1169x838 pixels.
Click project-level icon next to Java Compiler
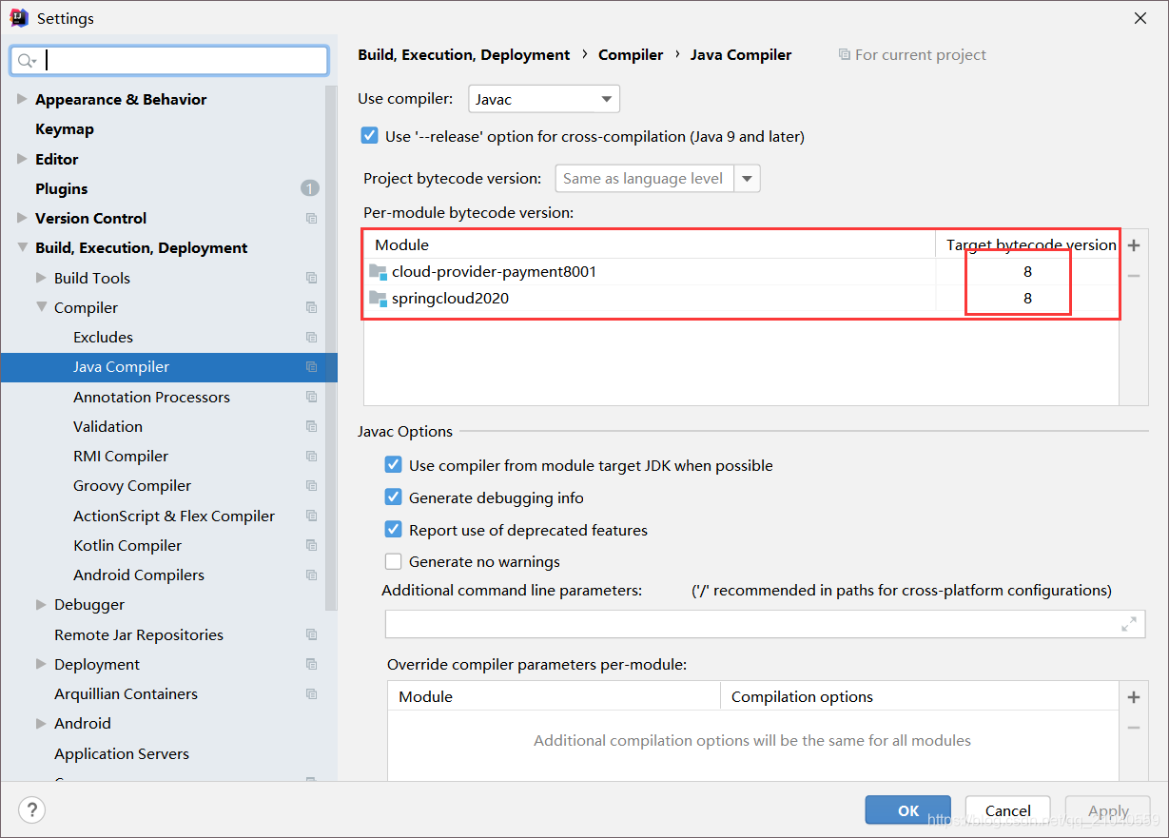coord(311,367)
